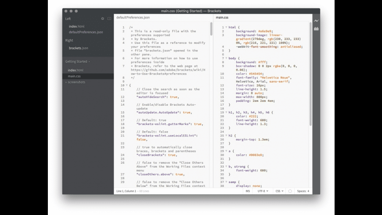Open the Getting Started project dropdown
Viewport: 382px width, 215px height.
[x=77, y=61]
